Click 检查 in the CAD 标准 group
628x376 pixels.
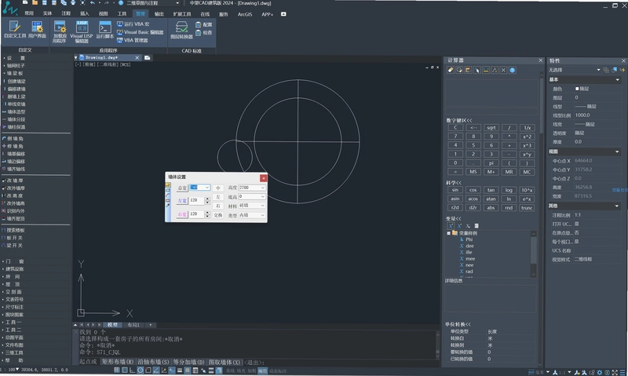(x=204, y=32)
